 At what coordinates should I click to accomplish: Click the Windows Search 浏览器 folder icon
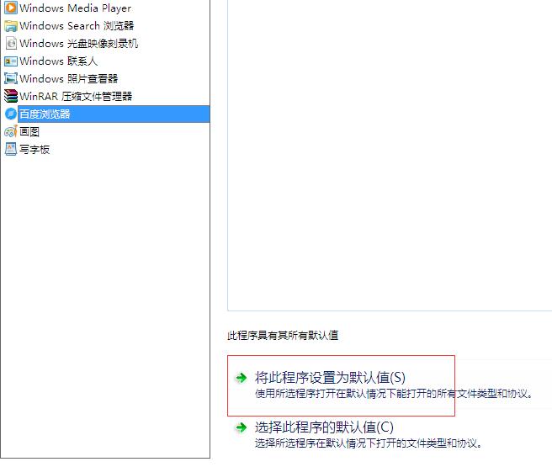click(11, 26)
